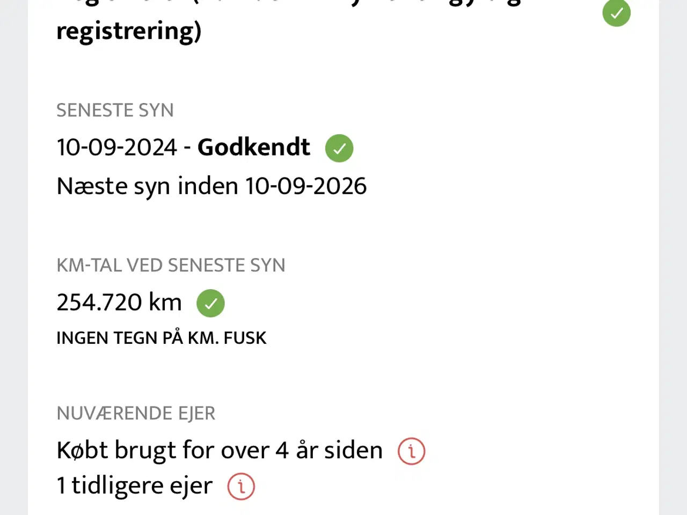Image resolution: width=687 pixels, height=515 pixels.
Task: Select the KM-TAL VED SENESTE SYN label
Action: pyautogui.click(x=171, y=265)
